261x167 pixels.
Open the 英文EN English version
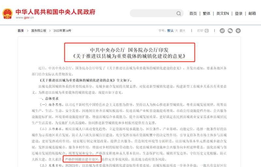[x=223, y=13]
